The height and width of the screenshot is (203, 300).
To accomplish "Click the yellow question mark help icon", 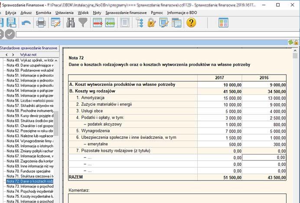I will [x=191, y=23].
